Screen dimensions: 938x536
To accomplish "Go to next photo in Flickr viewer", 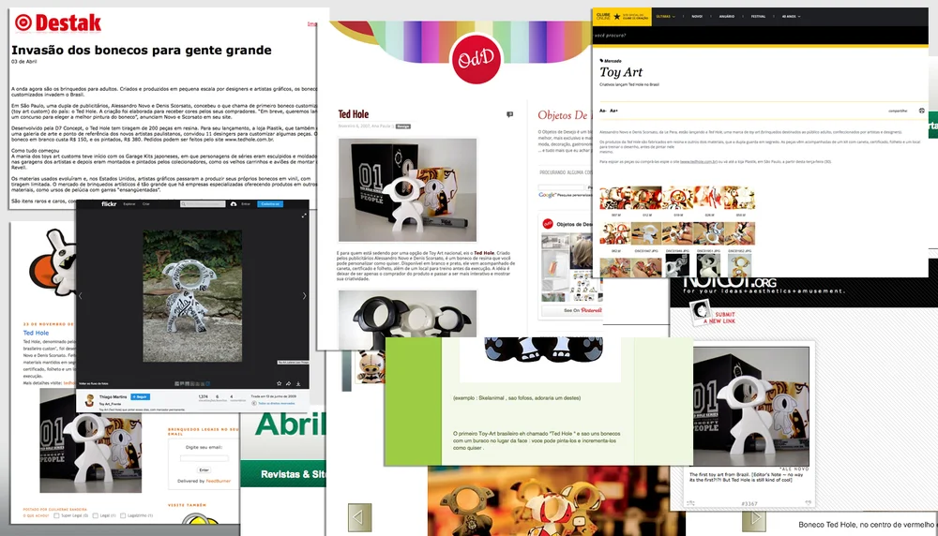I will coord(305,295).
